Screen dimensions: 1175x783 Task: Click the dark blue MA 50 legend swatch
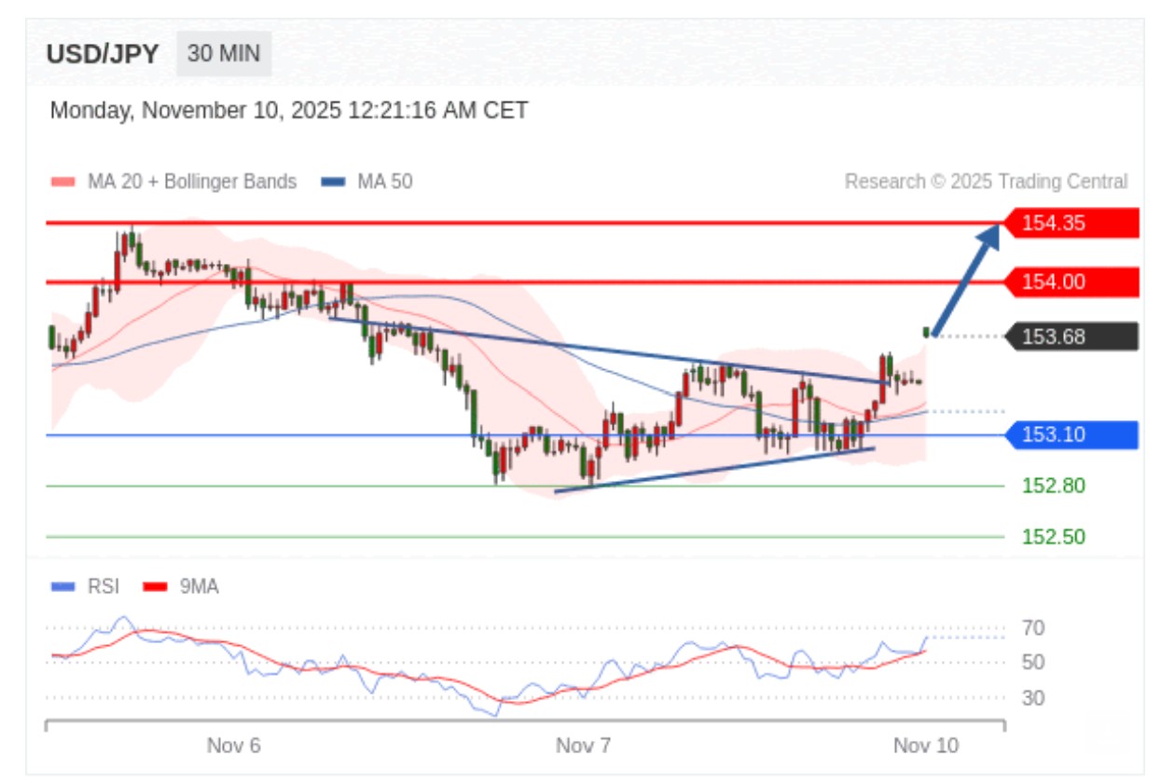point(334,182)
